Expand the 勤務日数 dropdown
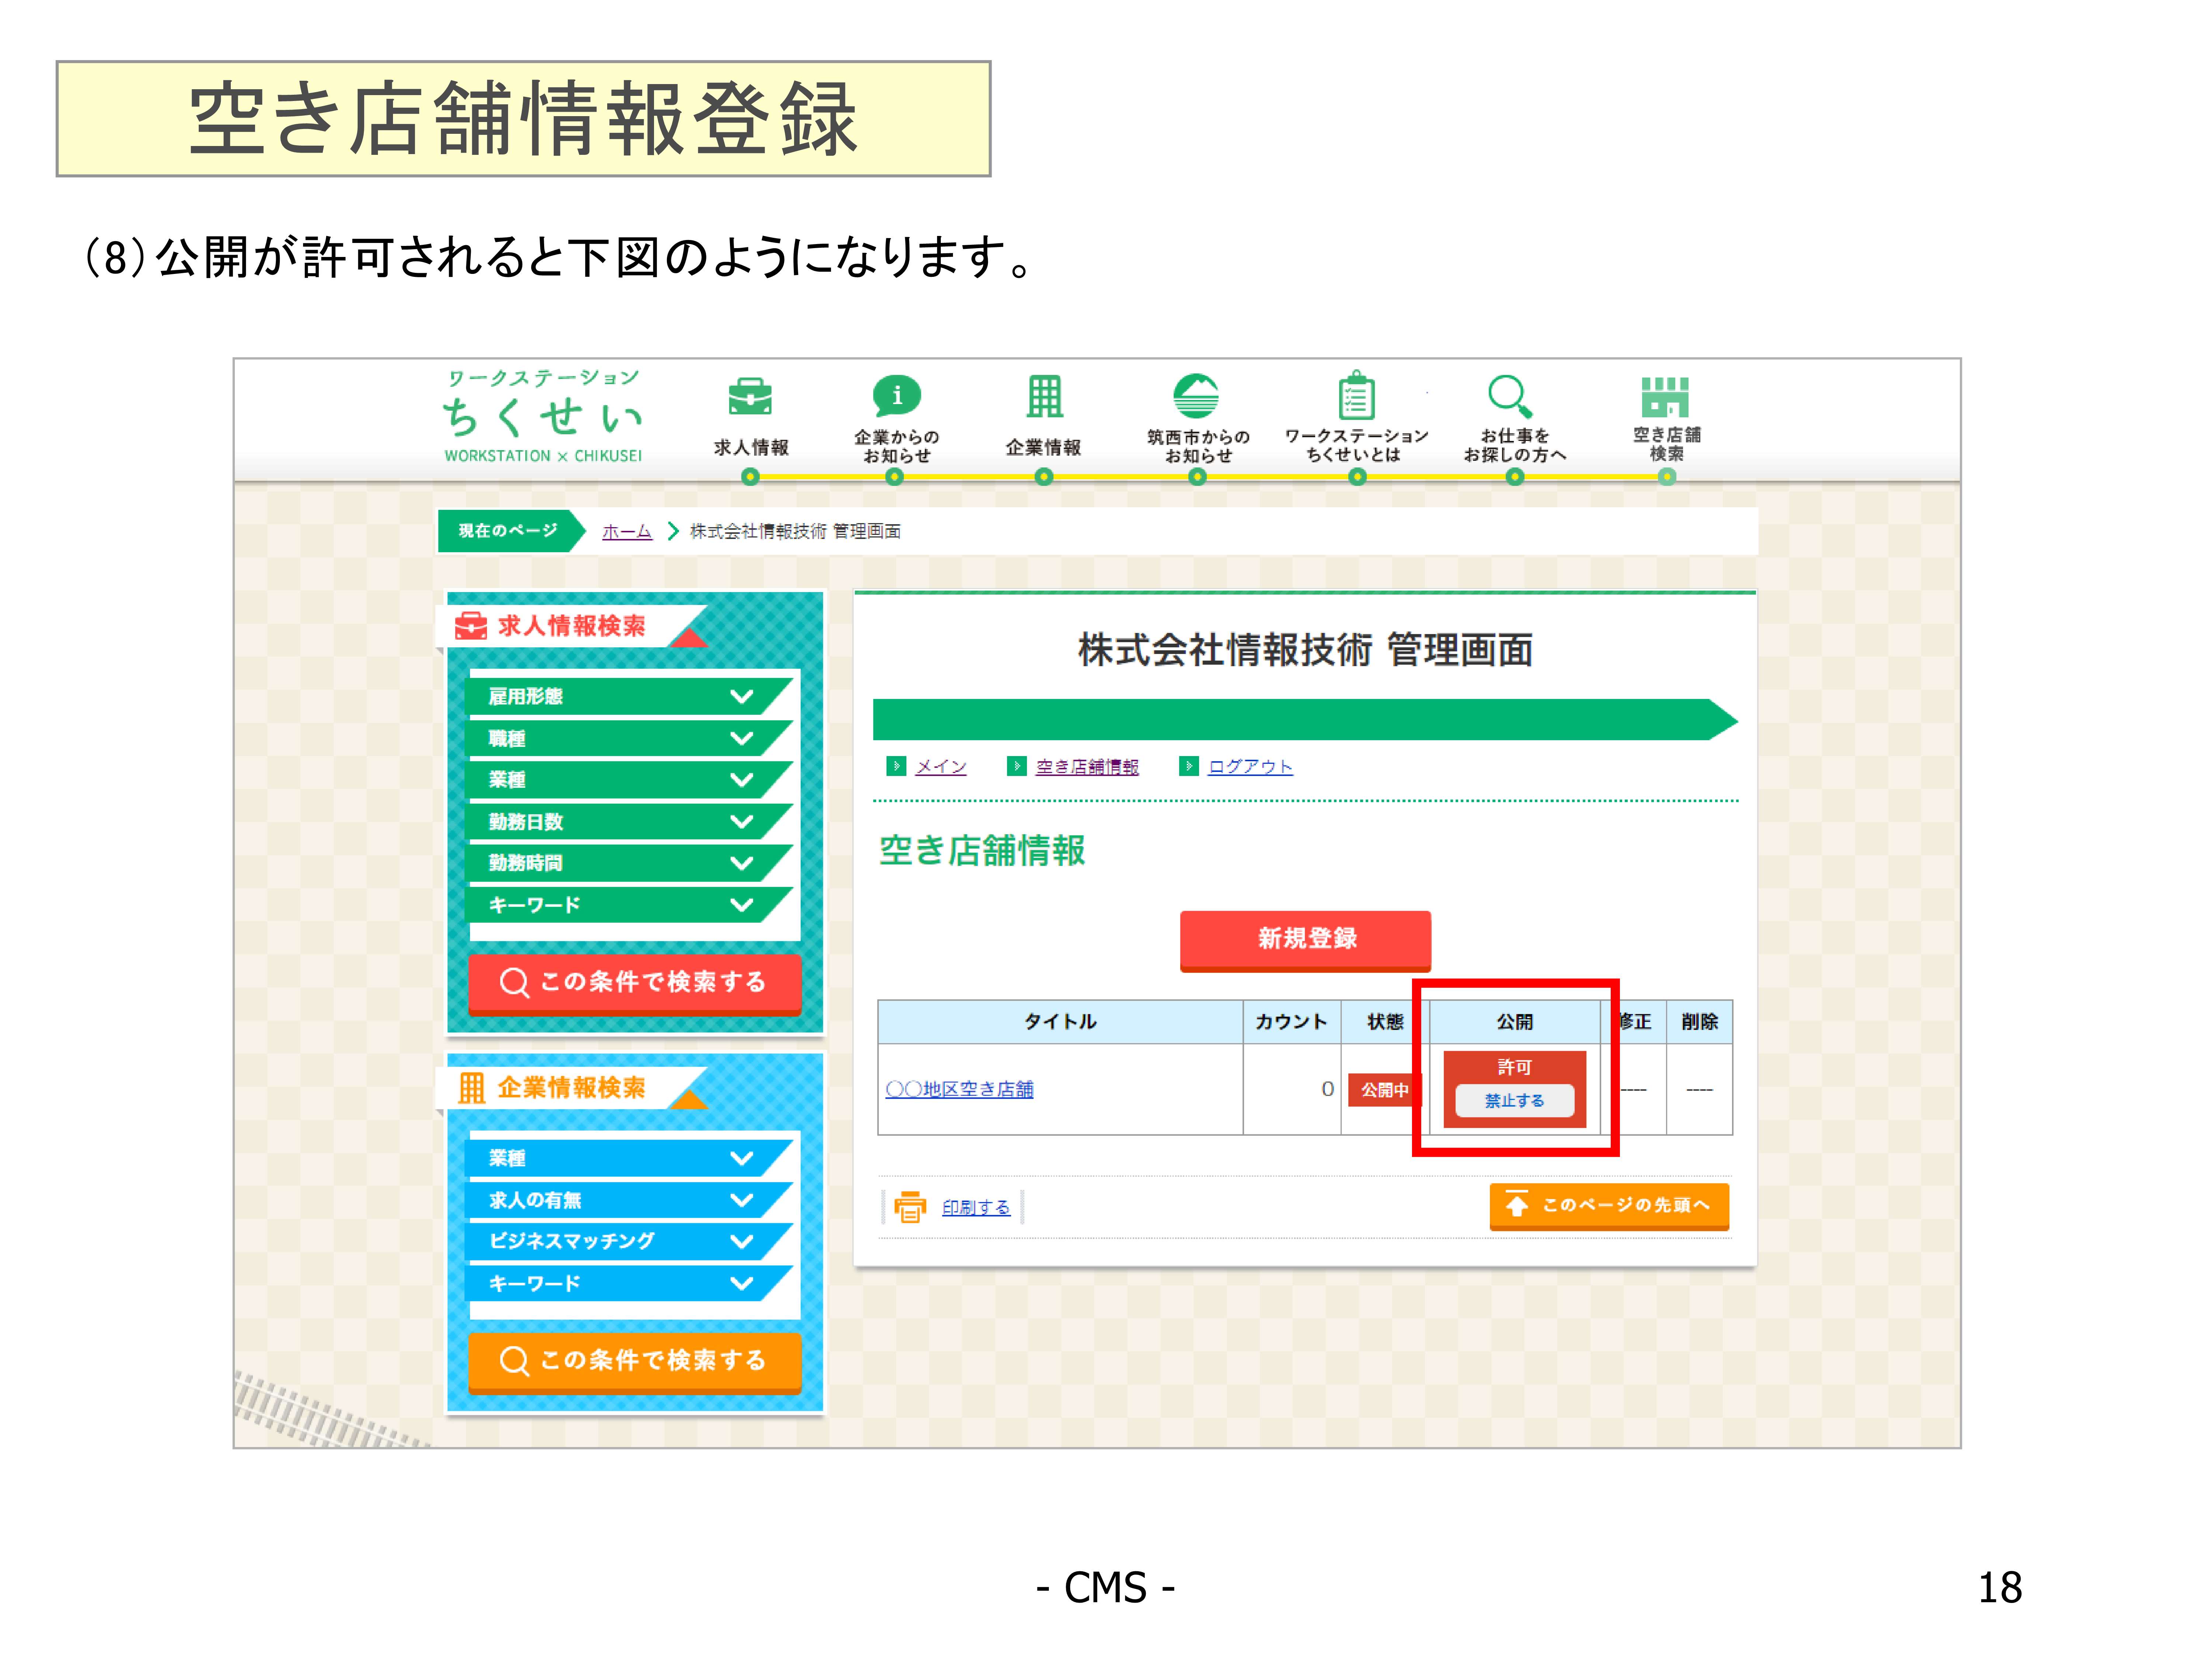Image resolution: width=2212 pixels, height=1659 pixels. click(629, 821)
